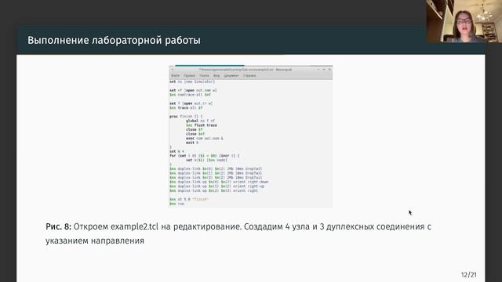Click the duplex-link-op 'orient right-up' line
This screenshot has width=502, height=282.
coord(216,186)
